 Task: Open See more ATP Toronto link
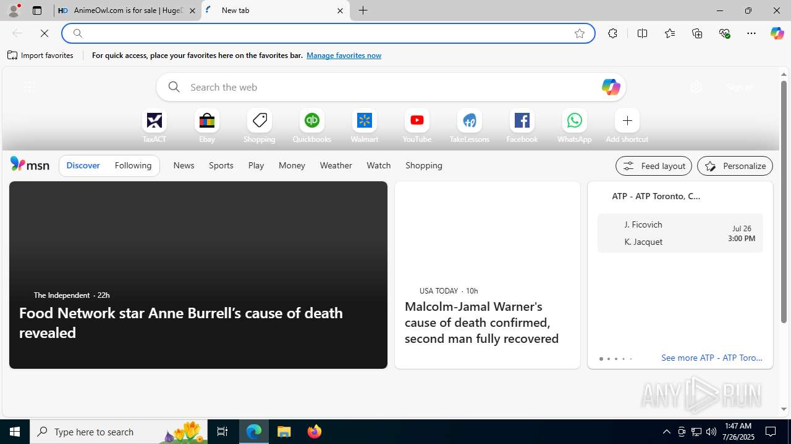click(x=712, y=358)
